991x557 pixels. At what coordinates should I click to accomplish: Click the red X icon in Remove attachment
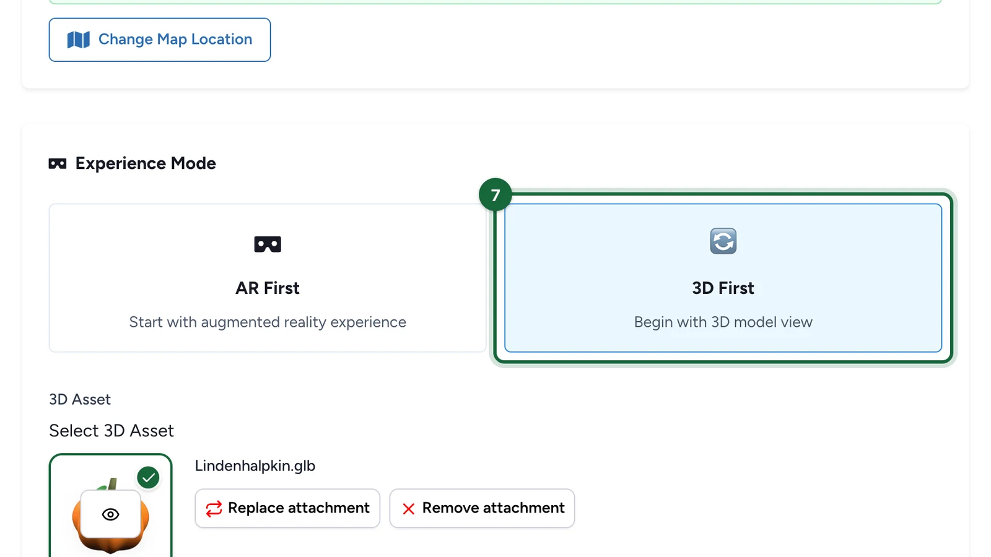[409, 509]
